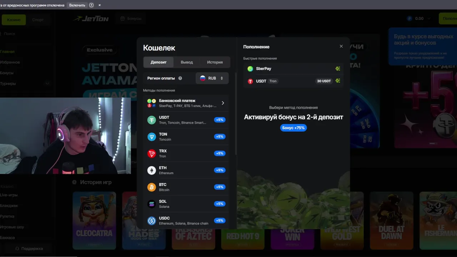This screenshot has height=257, width=457.
Task: Expand the Турниры sidebar chevron
Action: coord(47,84)
